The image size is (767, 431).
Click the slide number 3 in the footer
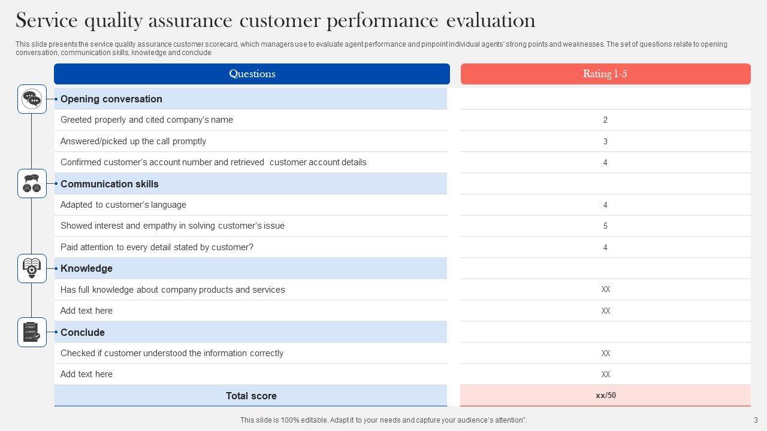(x=756, y=420)
